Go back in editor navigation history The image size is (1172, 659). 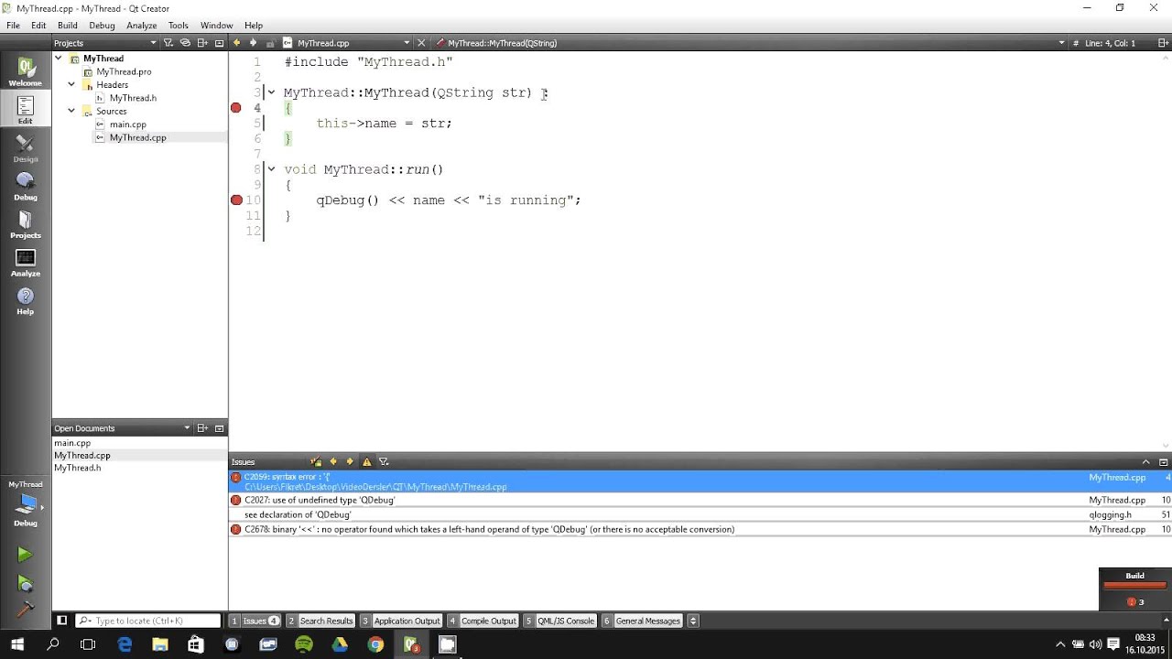(x=237, y=43)
